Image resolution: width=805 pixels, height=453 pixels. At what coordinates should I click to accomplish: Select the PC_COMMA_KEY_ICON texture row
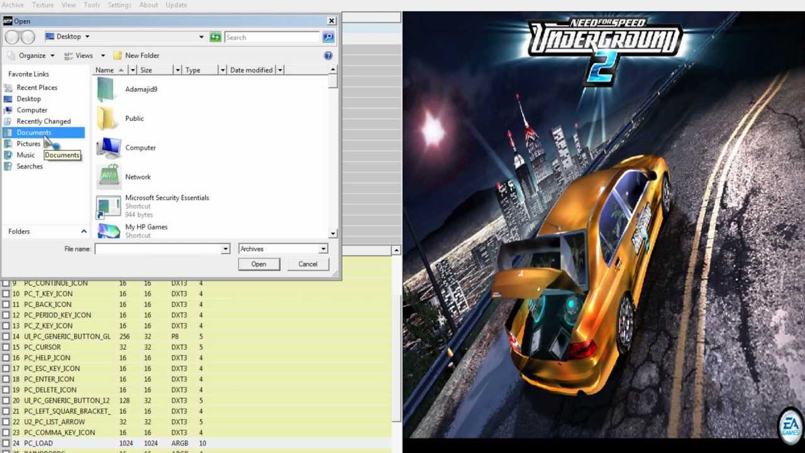pyautogui.click(x=196, y=433)
